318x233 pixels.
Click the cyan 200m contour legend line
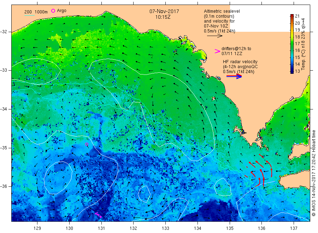29,15
